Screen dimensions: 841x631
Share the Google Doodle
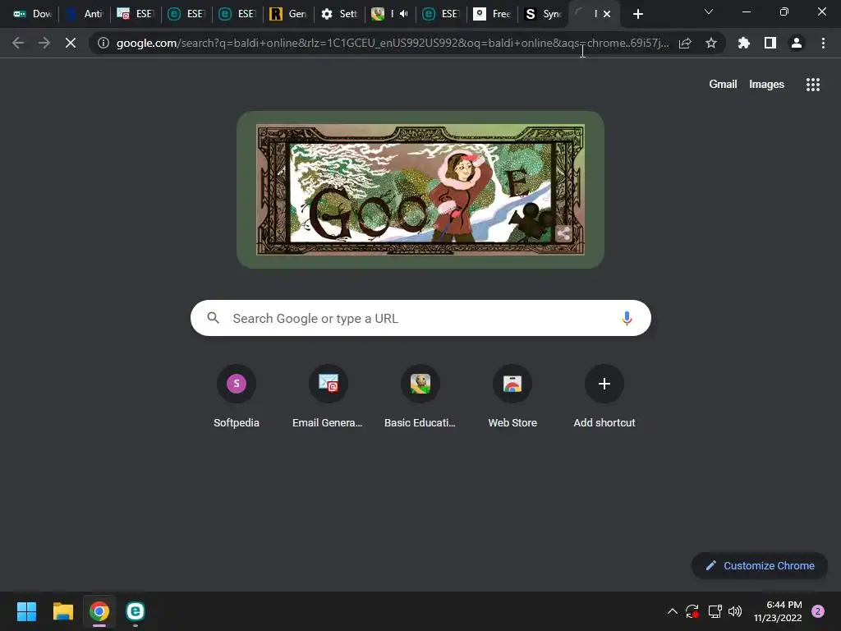point(563,233)
